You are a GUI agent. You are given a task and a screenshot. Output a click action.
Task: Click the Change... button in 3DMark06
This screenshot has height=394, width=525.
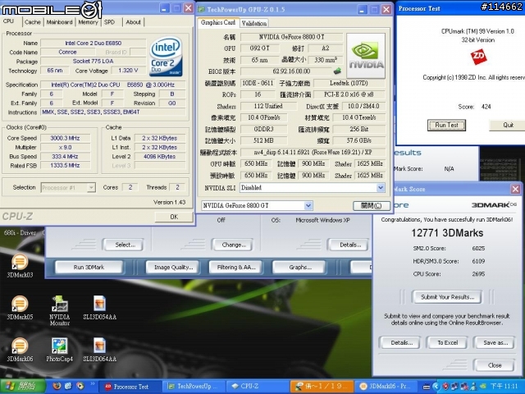pos(232,245)
